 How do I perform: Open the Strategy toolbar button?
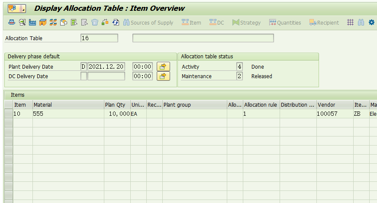(x=246, y=22)
